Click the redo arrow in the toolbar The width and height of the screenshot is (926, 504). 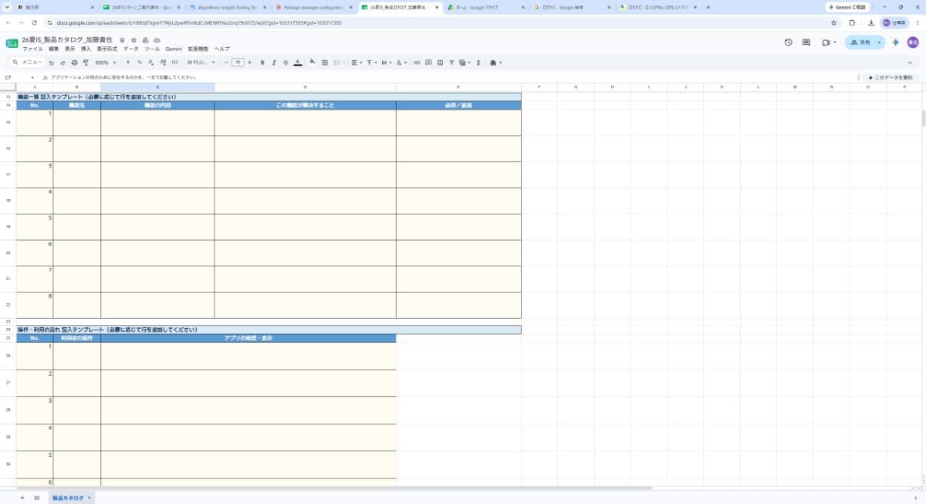pos(63,63)
